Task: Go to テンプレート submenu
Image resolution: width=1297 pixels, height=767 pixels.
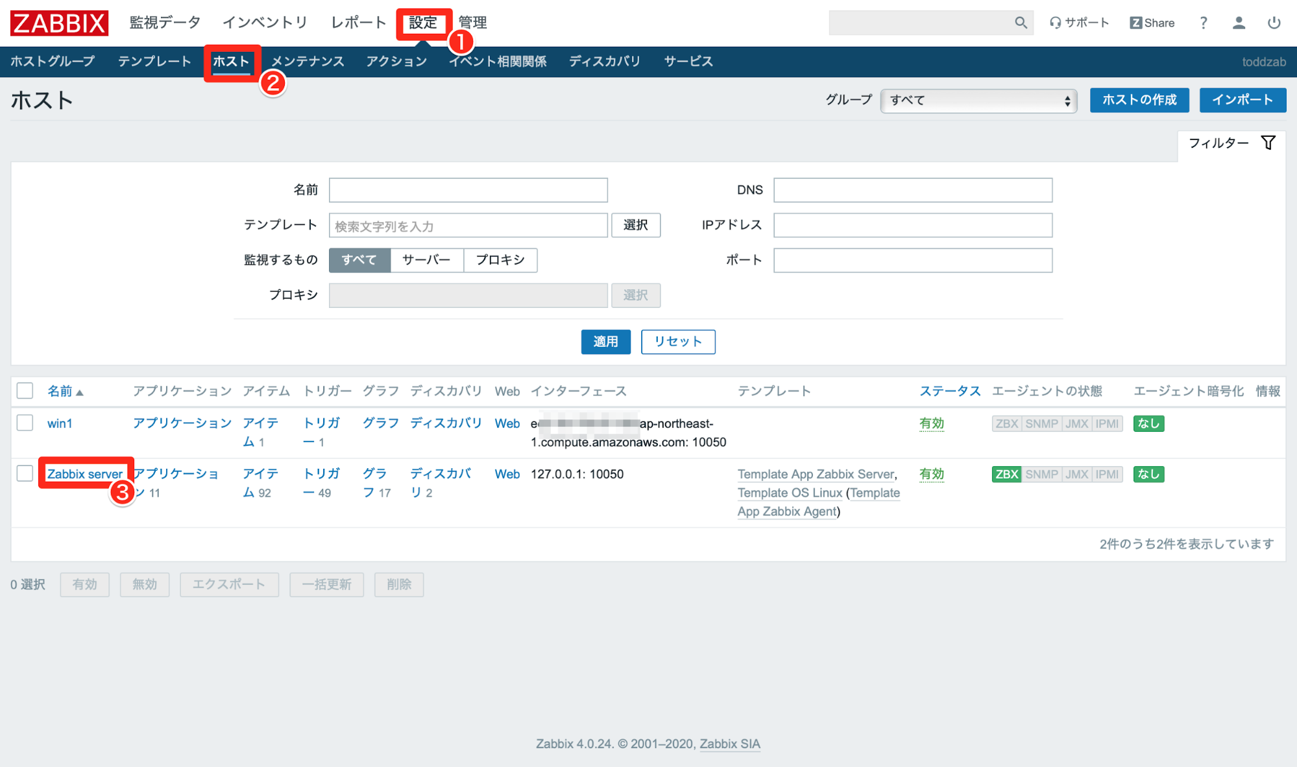Action: click(x=154, y=62)
